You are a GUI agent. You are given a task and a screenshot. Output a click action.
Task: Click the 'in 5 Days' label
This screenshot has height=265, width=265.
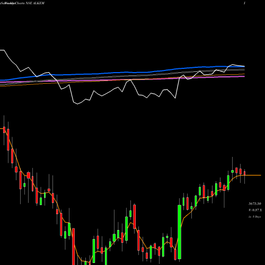(254, 217)
